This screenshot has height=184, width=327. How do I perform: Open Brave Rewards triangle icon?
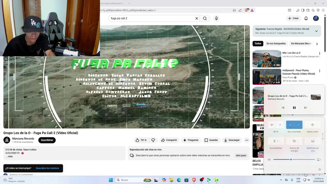point(252,10)
